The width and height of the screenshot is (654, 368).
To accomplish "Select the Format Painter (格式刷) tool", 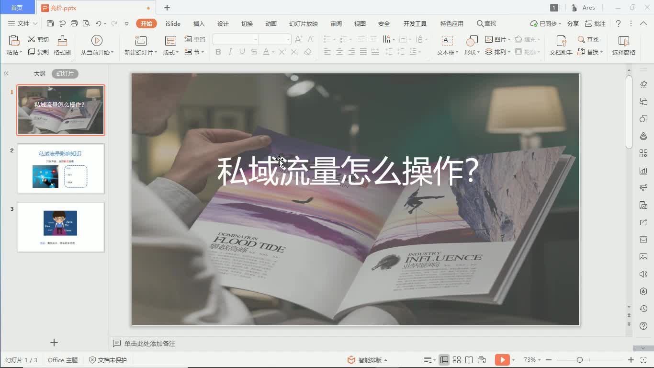I will (62, 46).
